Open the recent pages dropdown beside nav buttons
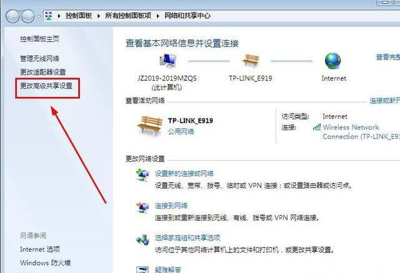This screenshot has height=273, width=400. (x=39, y=16)
